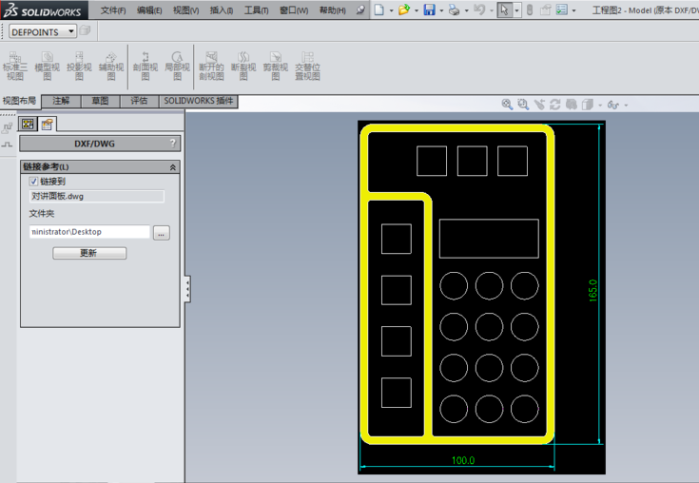Collapse the 链接参考 section
Viewport: 699px width, 483px height.
click(x=172, y=167)
